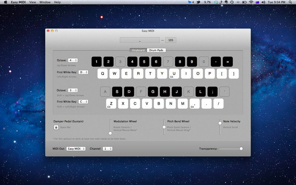
Task: Click the Twitter bird menu bar icon
Action: 198,2
